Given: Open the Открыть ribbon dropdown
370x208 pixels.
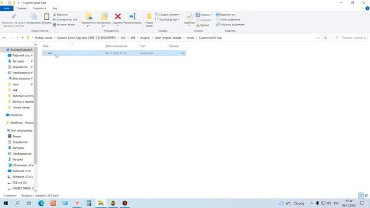Looking at the screenshot, I should 204,14.
